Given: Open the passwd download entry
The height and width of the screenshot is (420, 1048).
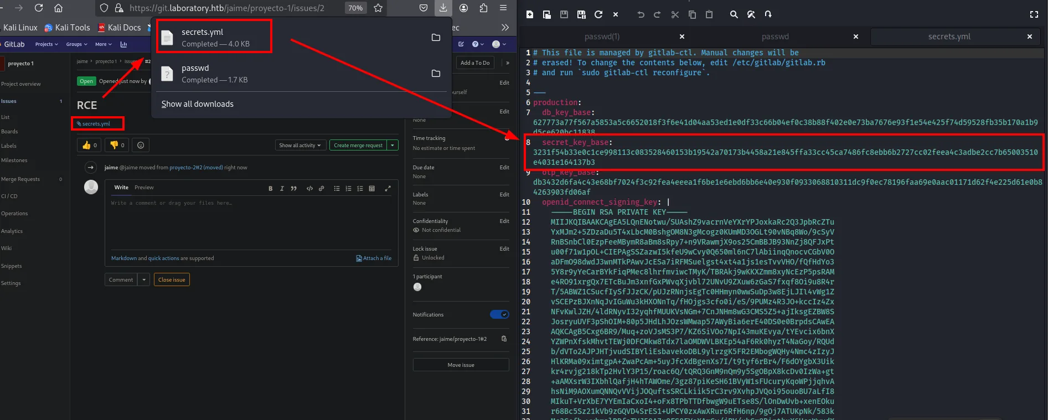Looking at the screenshot, I should click(301, 74).
